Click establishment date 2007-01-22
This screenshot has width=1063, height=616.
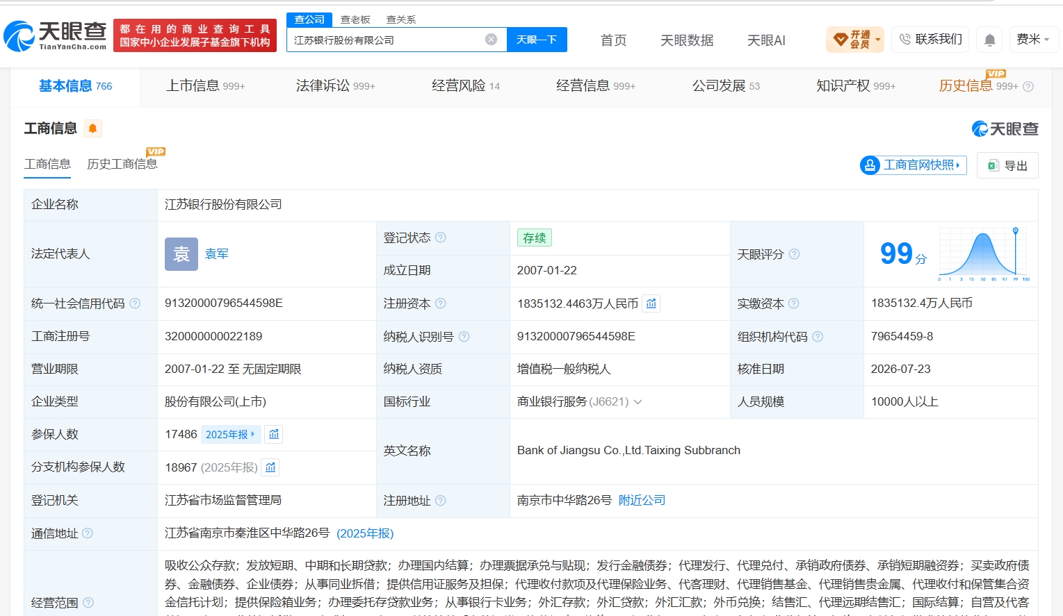click(547, 271)
